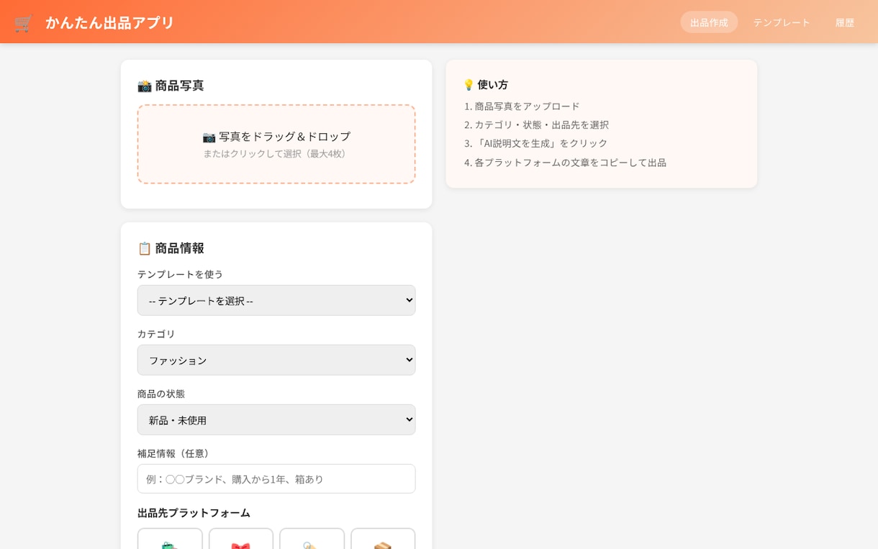The height and width of the screenshot is (549, 878).
Task: Click the text 「AI説明文を生成」をクリック
Action: point(540,143)
